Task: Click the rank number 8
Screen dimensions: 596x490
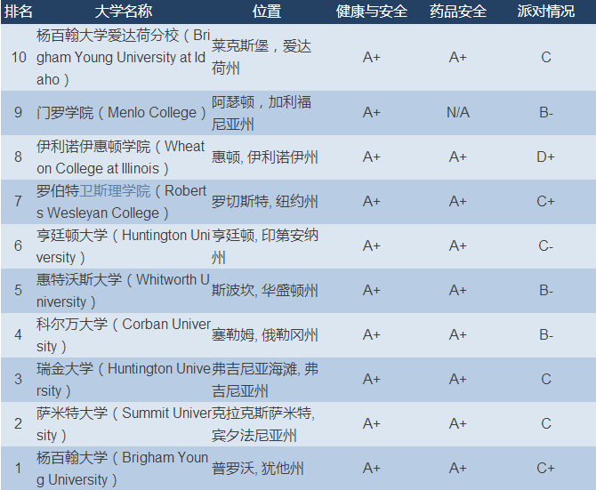Action: 19,157
